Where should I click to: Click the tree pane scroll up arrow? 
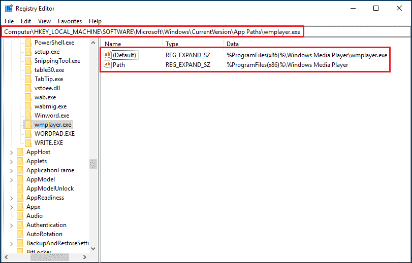[x=93, y=43]
